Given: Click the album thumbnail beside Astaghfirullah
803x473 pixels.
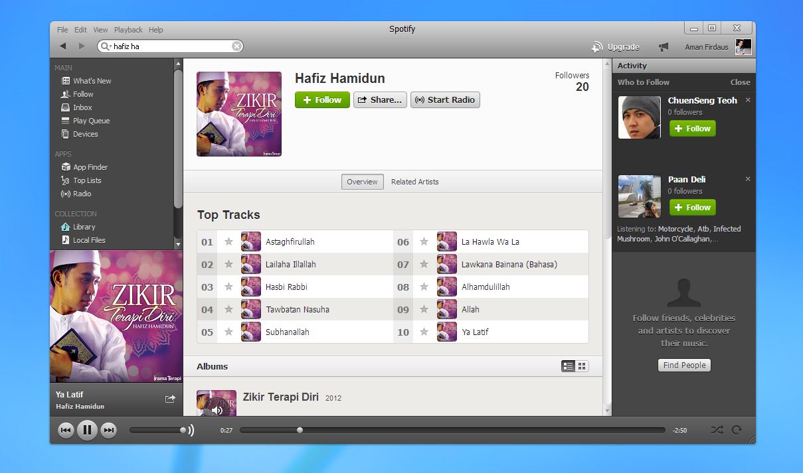Looking at the screenshot, I should tap(251, 241).
